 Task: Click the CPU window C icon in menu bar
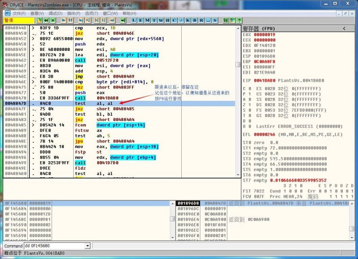point(8,13)
